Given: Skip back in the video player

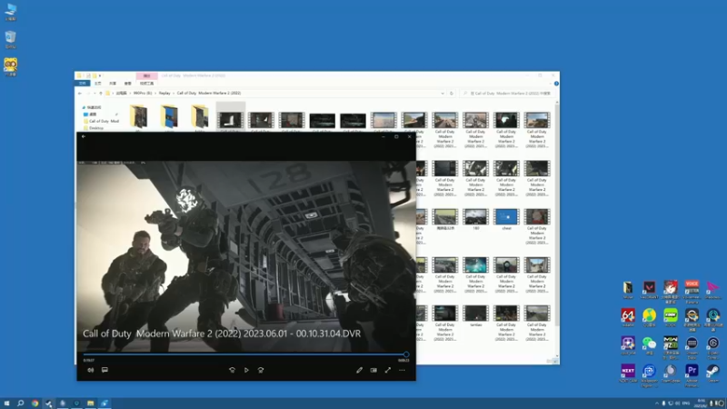Looking at the screenshot, I should click(232, 370).
